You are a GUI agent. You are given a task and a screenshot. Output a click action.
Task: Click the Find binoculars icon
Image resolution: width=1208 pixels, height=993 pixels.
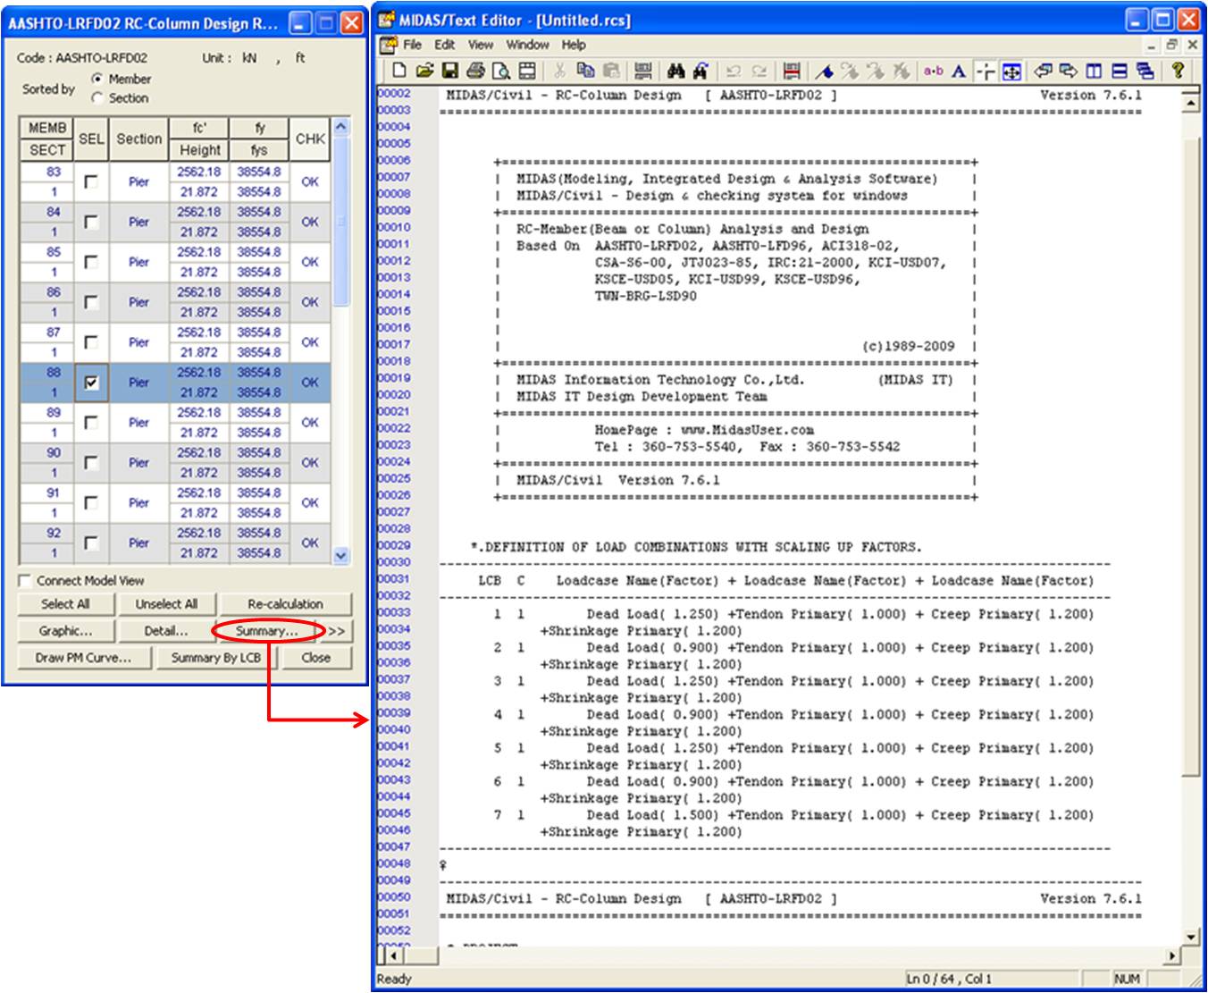[x=675, y=72]
